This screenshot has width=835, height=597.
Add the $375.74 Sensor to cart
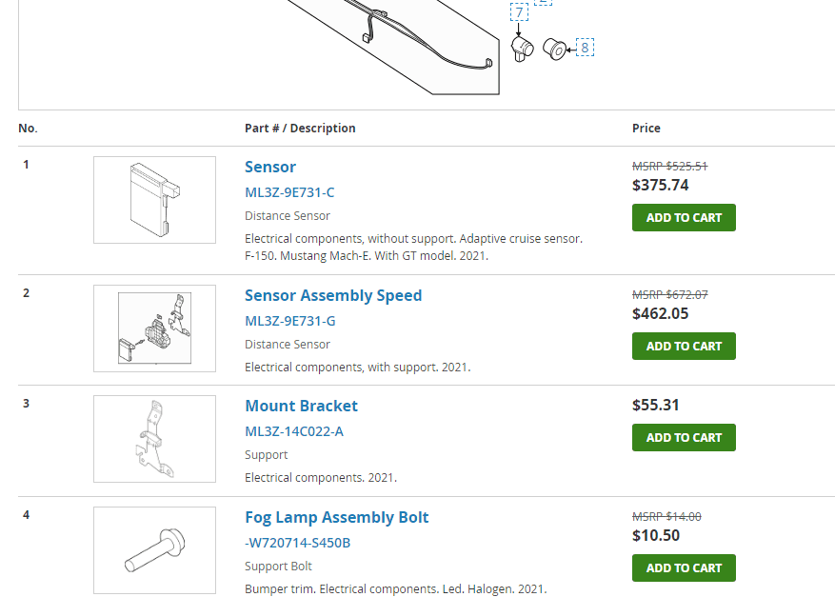pos(684,217)
